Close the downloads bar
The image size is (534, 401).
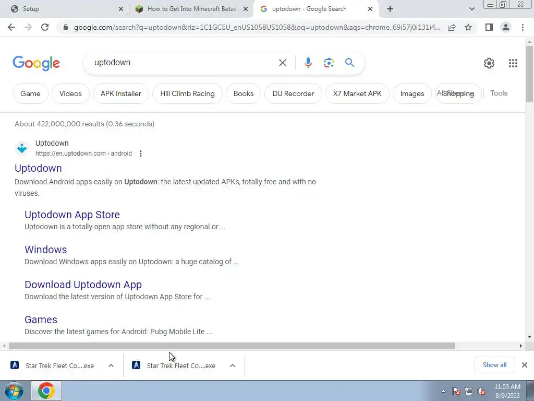(525, 365)
